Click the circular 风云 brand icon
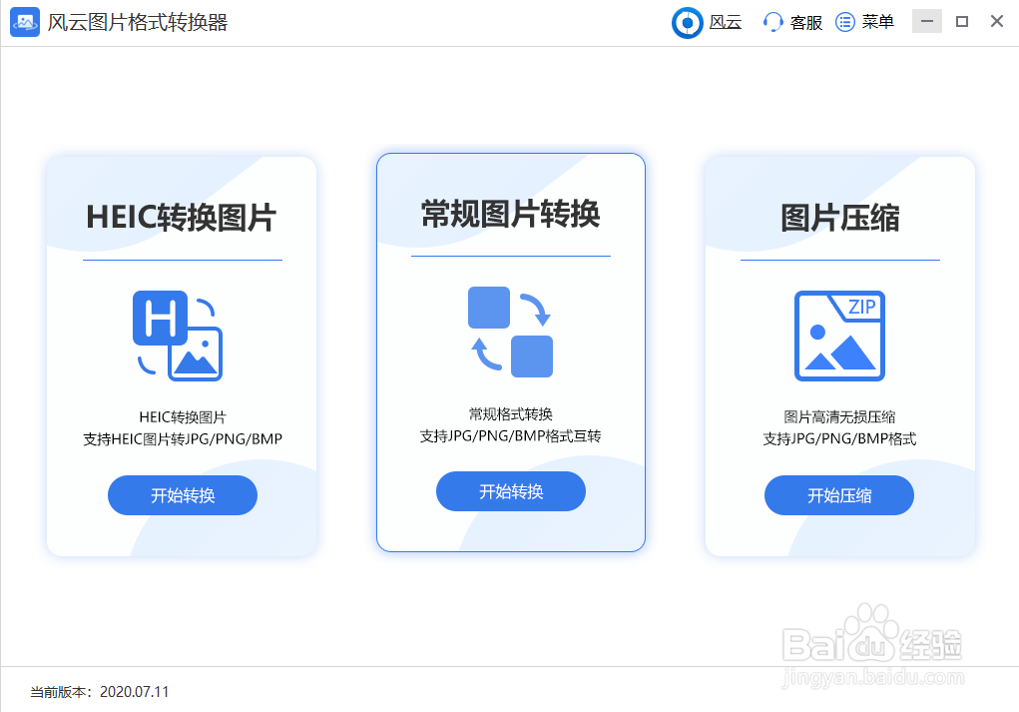The height and width of the screenshot is (712, 1019). [x=687, y=22]
